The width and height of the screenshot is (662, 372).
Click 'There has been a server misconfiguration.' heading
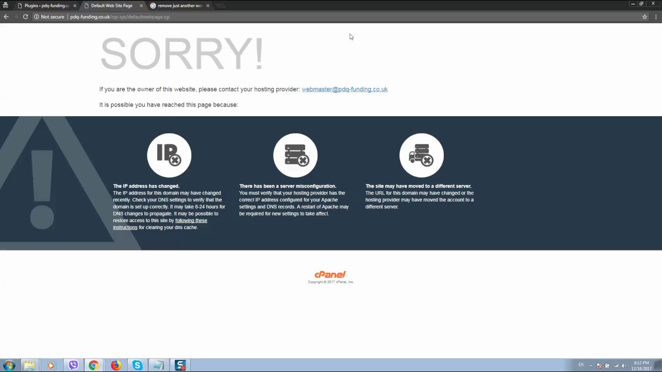pyautogui.click(x=288, y=186)
